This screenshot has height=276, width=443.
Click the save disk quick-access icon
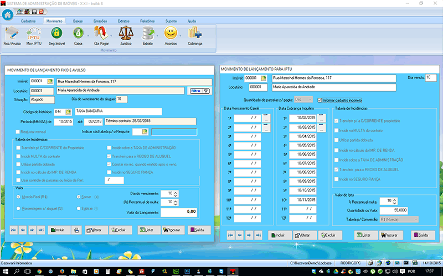34,12
